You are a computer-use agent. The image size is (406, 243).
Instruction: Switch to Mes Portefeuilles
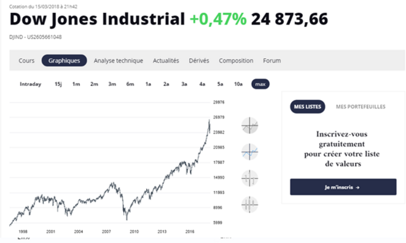coord(361,107)
